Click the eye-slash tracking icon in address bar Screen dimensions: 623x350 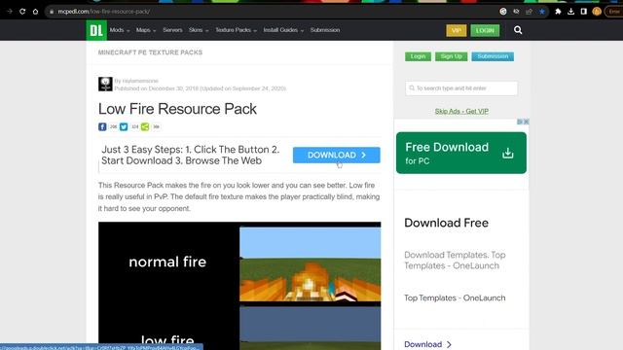tap(516, 12)
